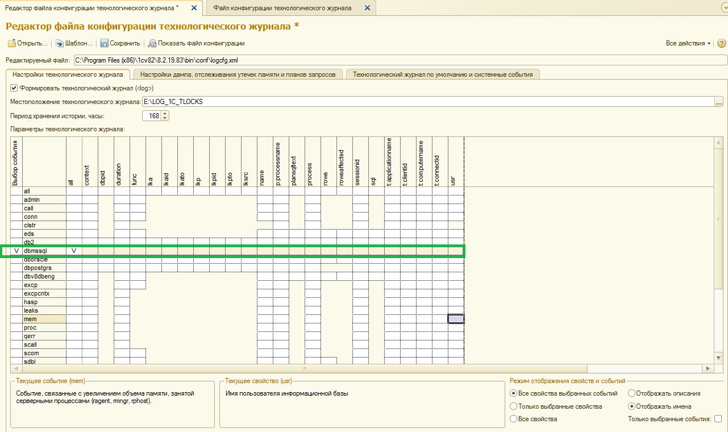Select "Настройки технологического журнала" tab

click(68, 74)
